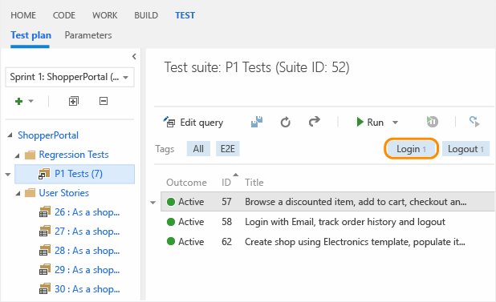Screen dimensions: 496x302
Task: Filter by the Login tag
Action: coord(411,149)
